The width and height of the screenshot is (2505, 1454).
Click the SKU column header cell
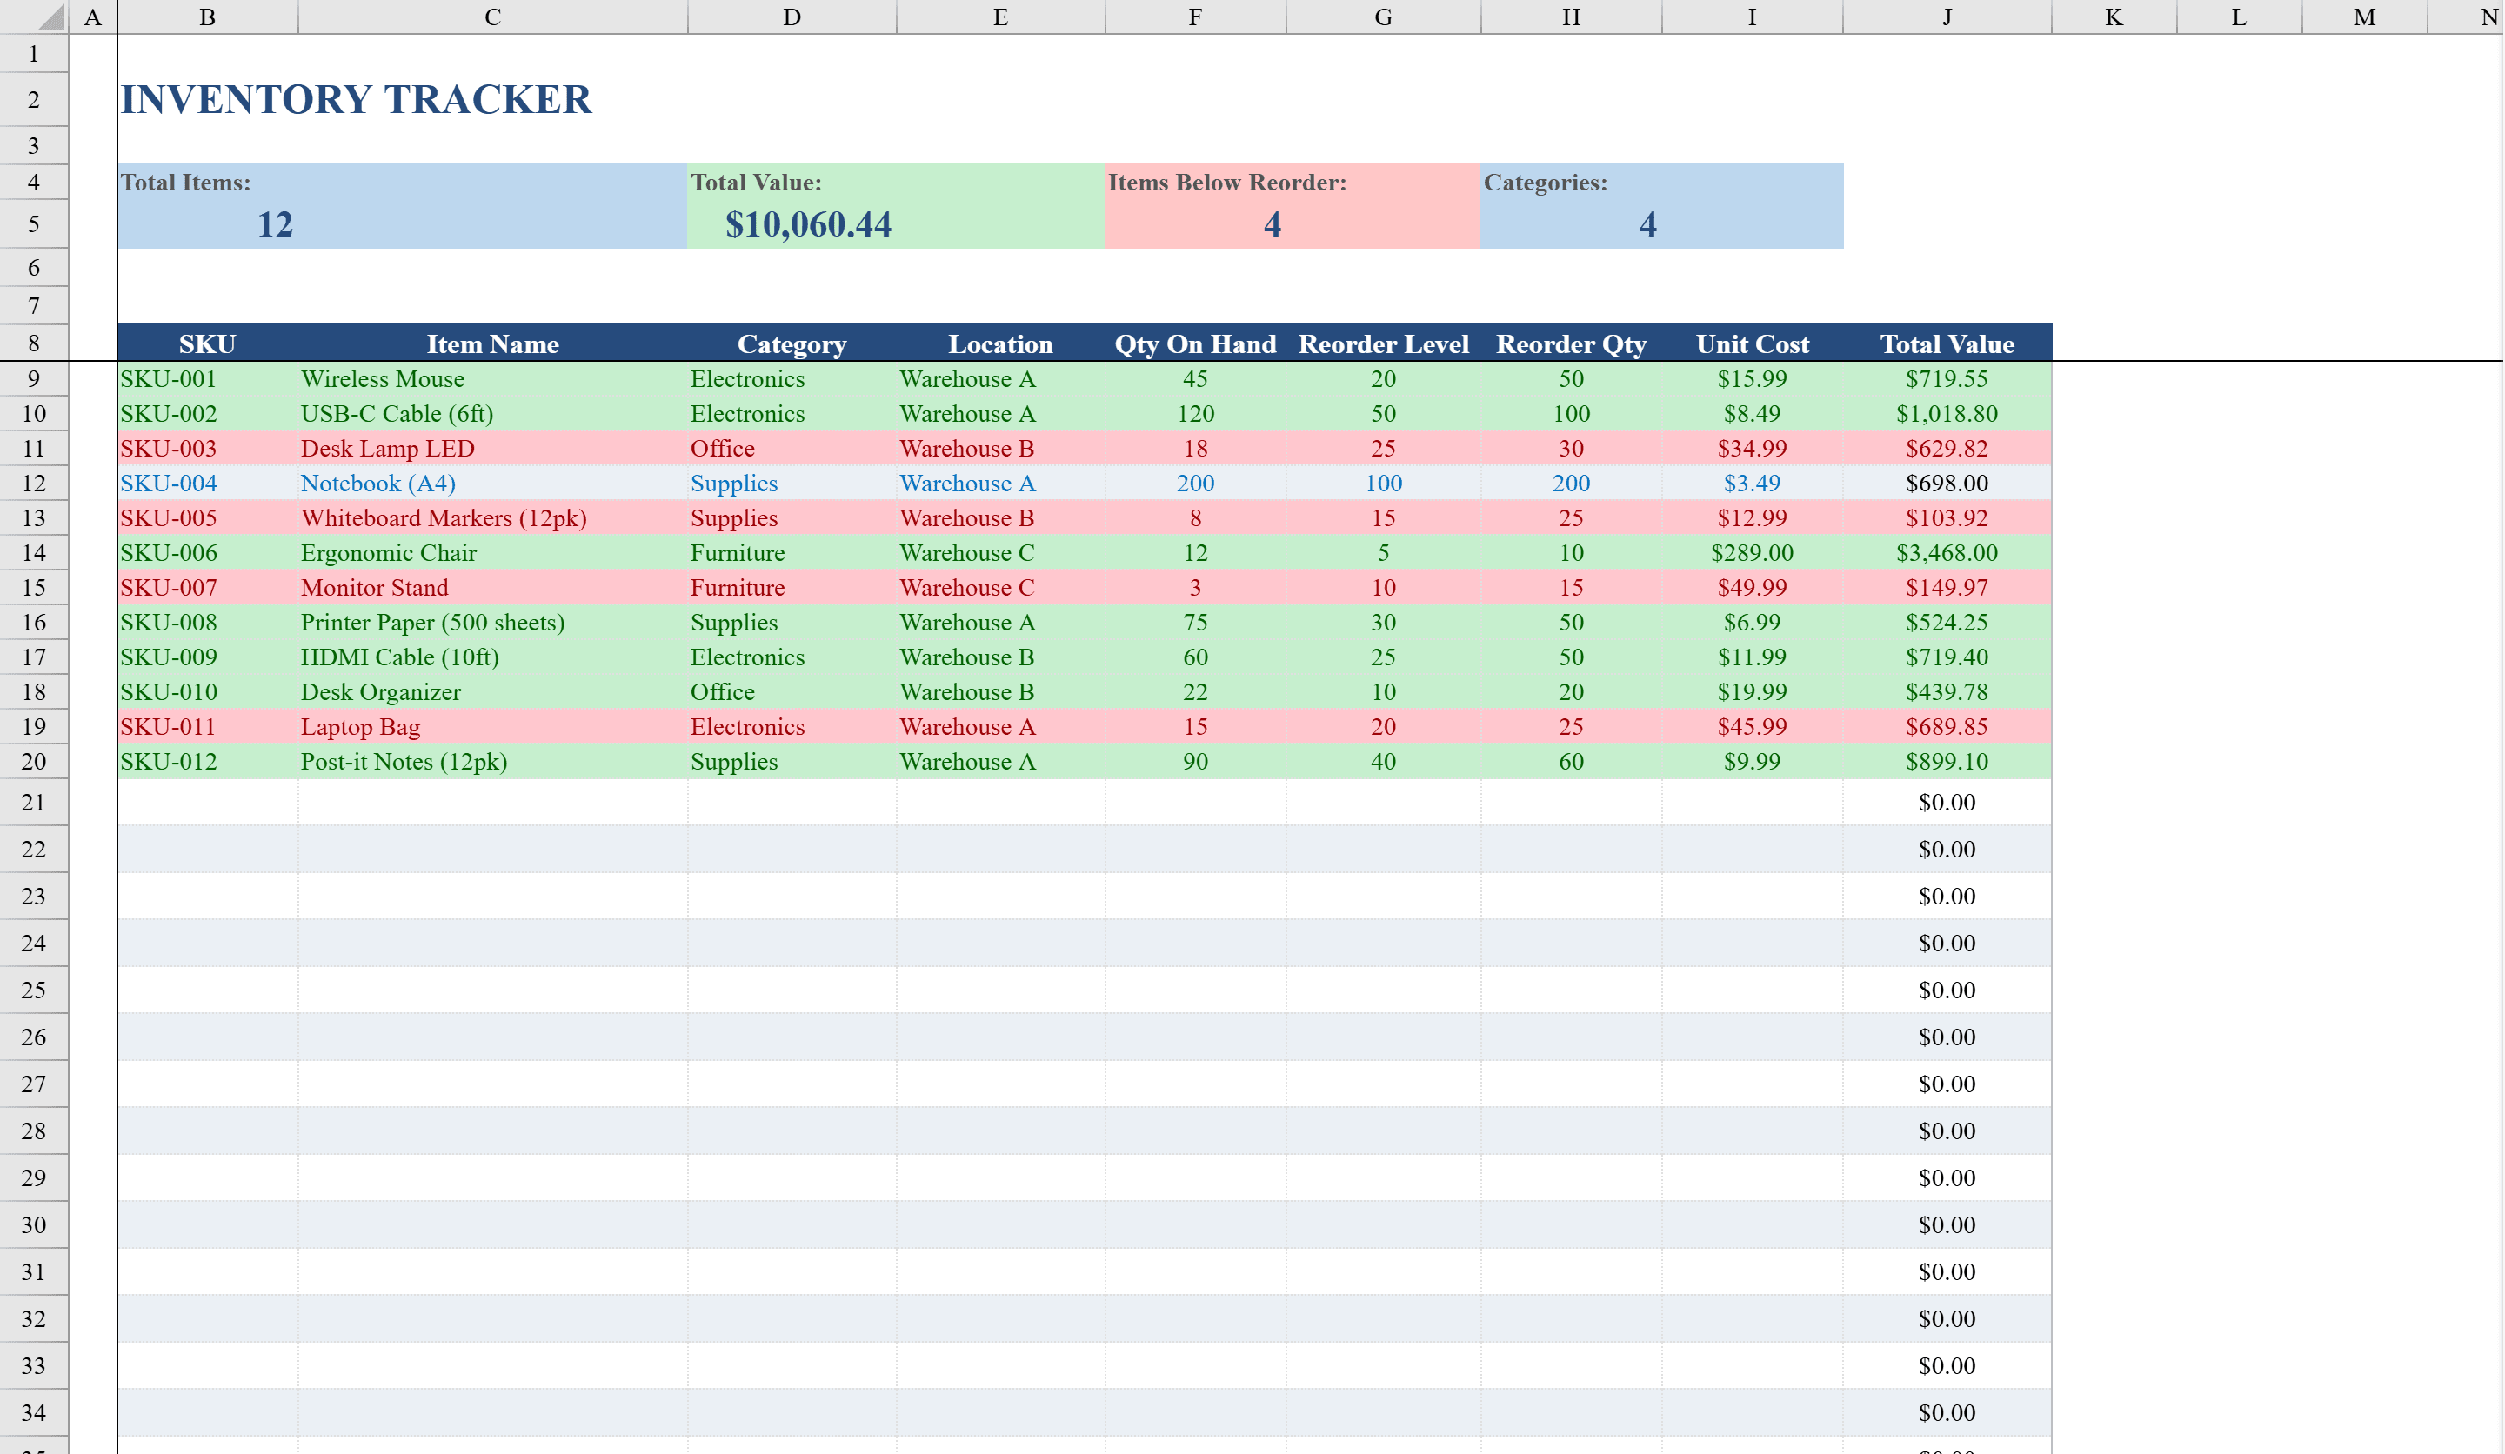208,343
